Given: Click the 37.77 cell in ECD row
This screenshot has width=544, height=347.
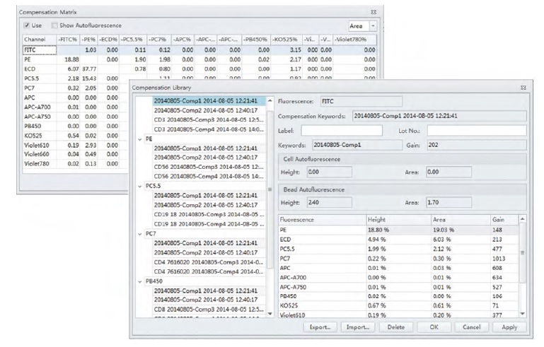Looking at the screenshot, I should coord(89,69).
